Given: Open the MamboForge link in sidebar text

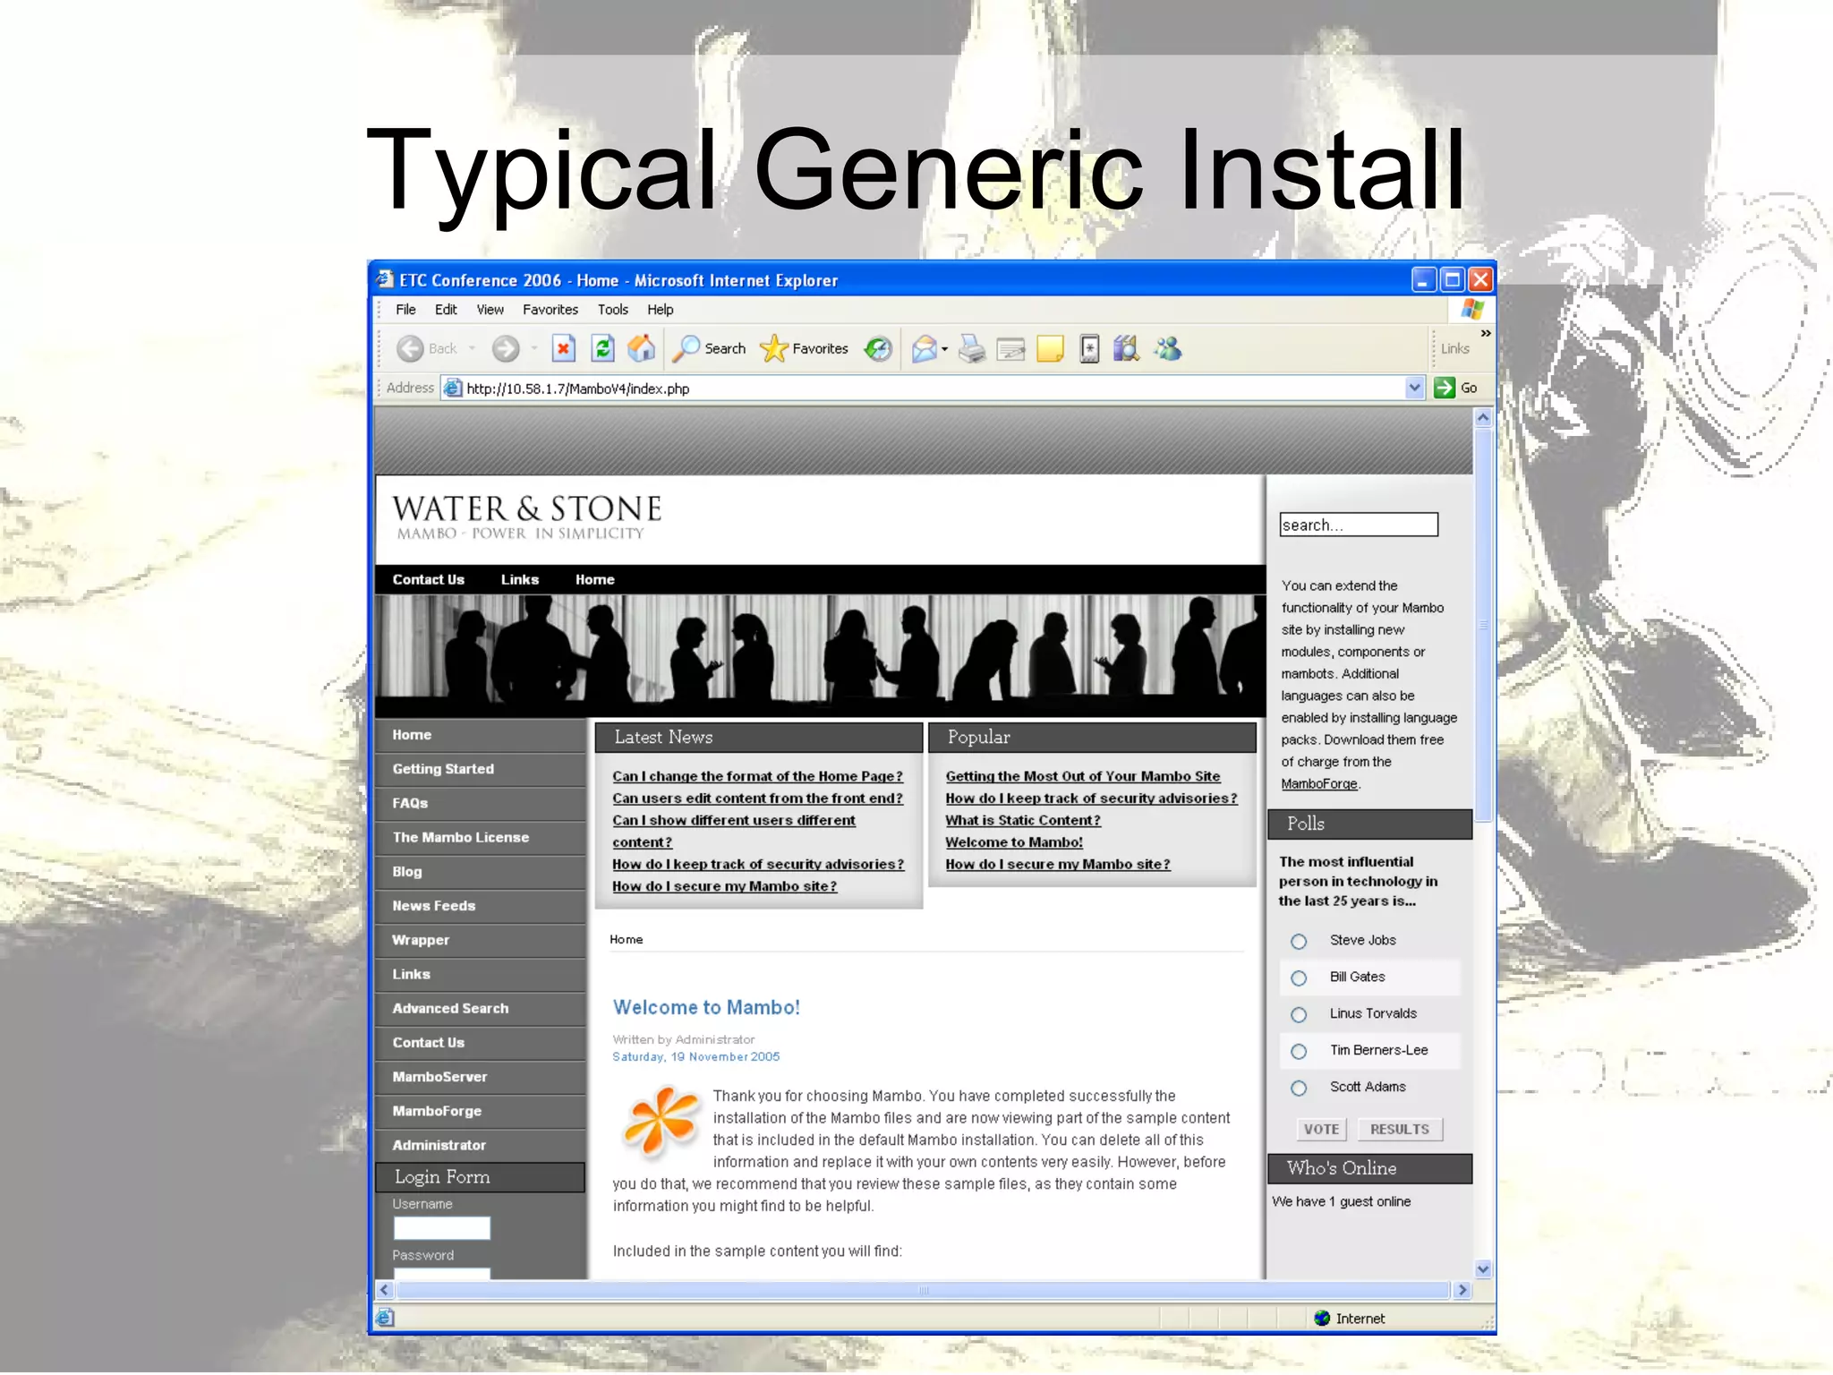Looking at the screenshot, I should [1319, 784].
